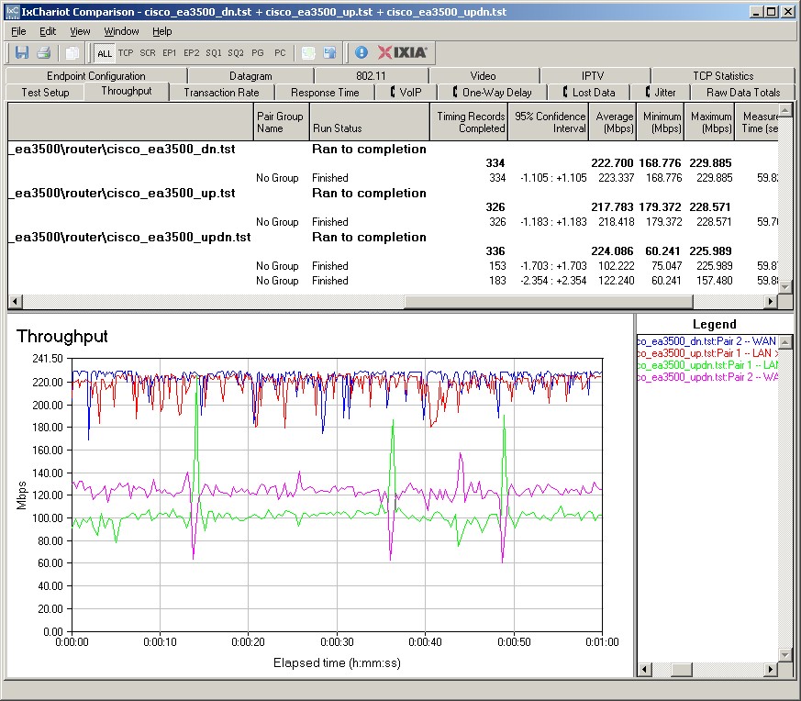Open the File menu

(x=18, y=31)
